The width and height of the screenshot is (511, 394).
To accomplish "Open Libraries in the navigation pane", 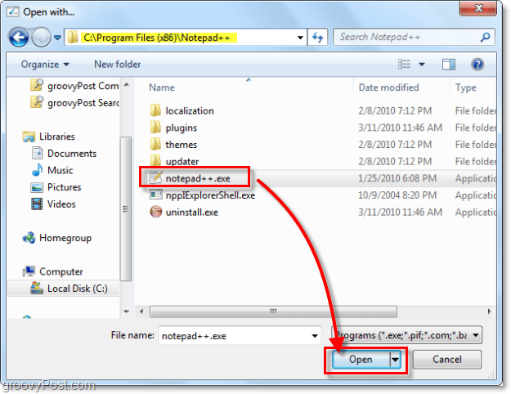I will coord(48,137).
